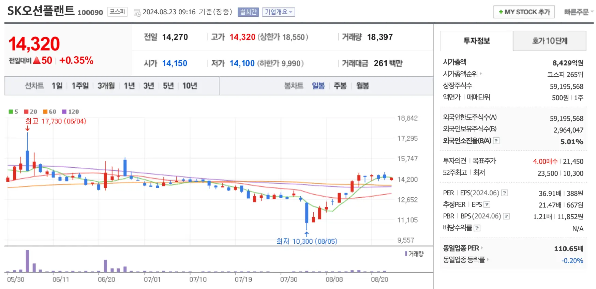
Task: Select the 3년 line chart period
Action: tap(149, 86)
